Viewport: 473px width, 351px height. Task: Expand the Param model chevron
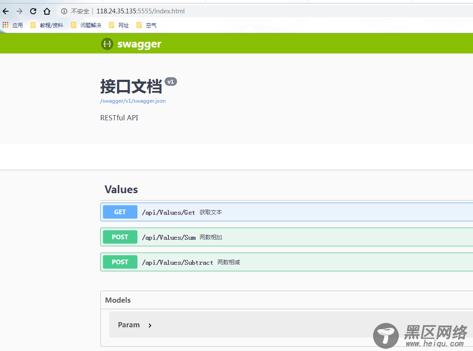[150, 325]
